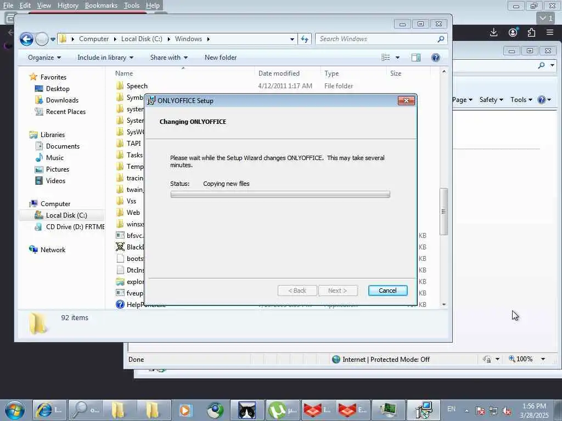
Task: Open the browser hamburger menu
Action: click(550, 32)
